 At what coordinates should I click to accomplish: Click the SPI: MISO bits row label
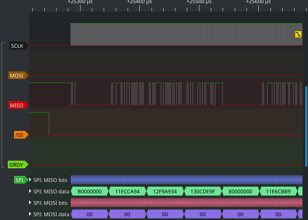[x=50, y=180]
